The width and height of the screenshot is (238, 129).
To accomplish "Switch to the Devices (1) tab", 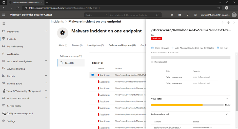I will click(77, 45).
